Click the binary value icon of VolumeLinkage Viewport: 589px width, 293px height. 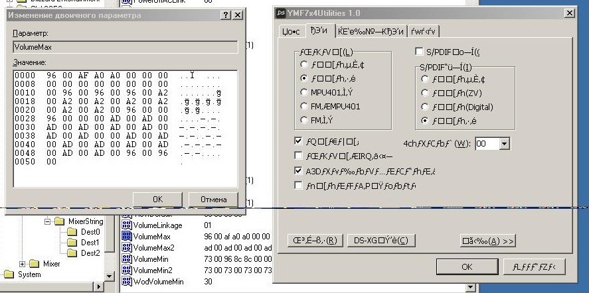pos(127,225)
